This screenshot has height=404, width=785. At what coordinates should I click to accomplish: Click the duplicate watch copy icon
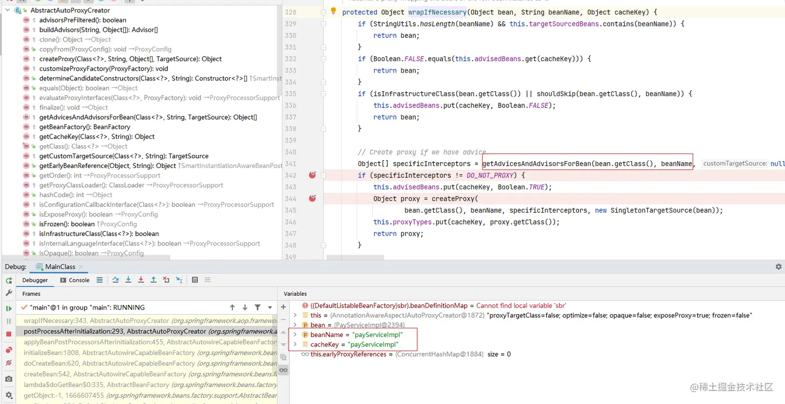tap(283, 357)
